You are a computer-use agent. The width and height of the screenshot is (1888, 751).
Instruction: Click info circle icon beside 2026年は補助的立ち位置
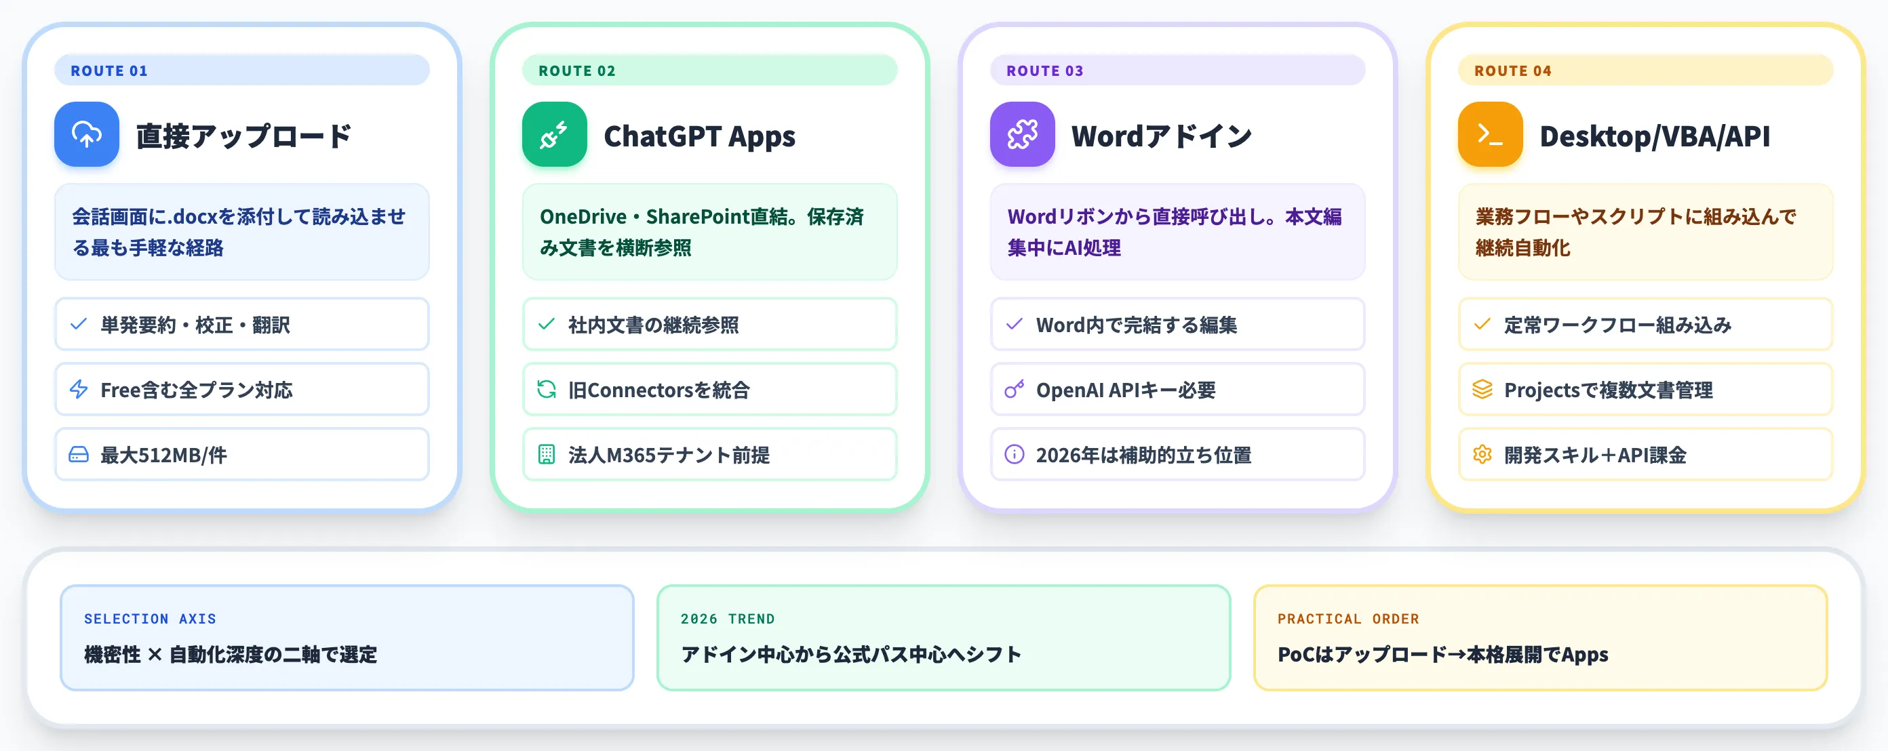coord(1015,454)
